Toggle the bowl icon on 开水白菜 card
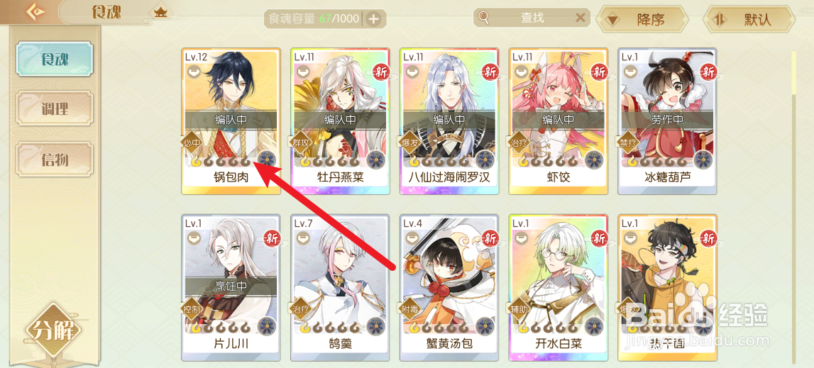This screenshot has width=814, height=368. 522,238
